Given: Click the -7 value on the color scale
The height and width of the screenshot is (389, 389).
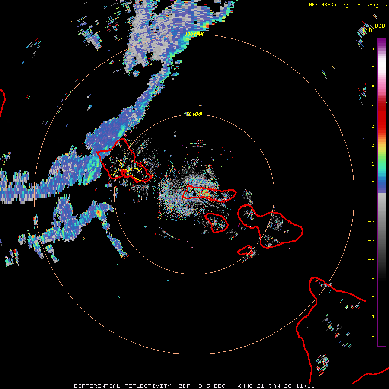Looking at the screenshot, I should (x=371, y=317).
